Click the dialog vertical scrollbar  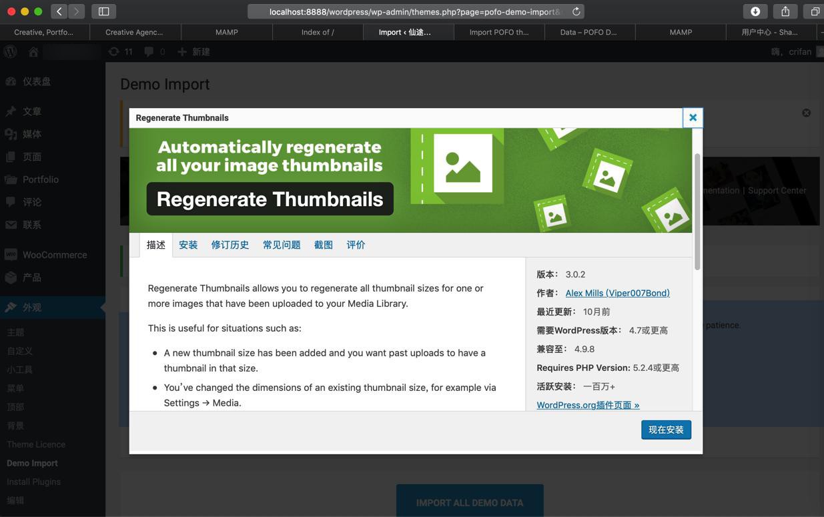(x=697, y=211)
